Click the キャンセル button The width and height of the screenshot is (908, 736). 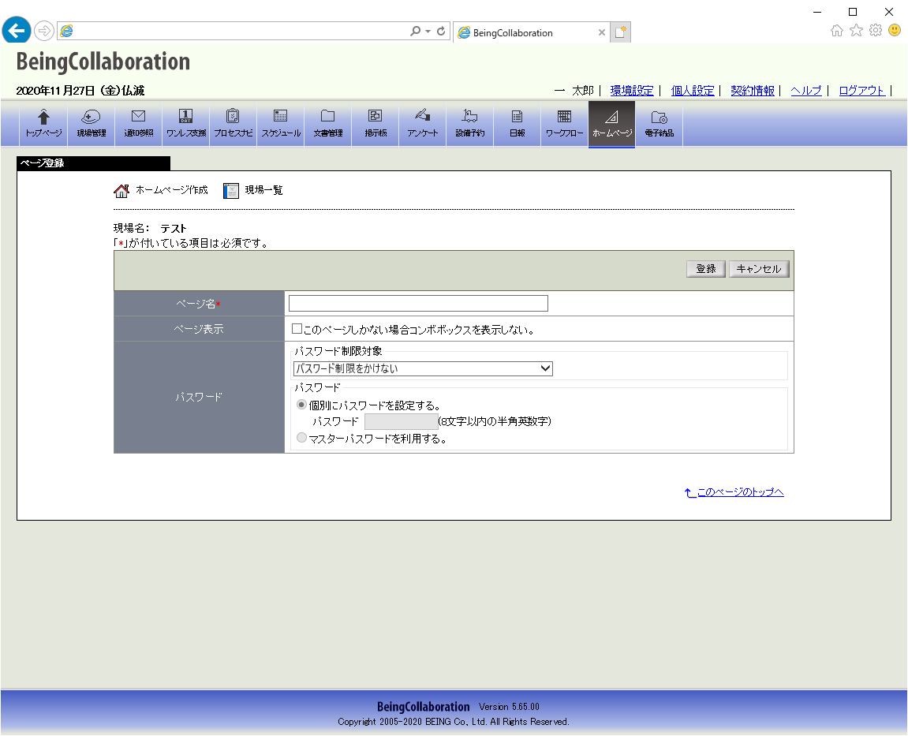point(759,269)
